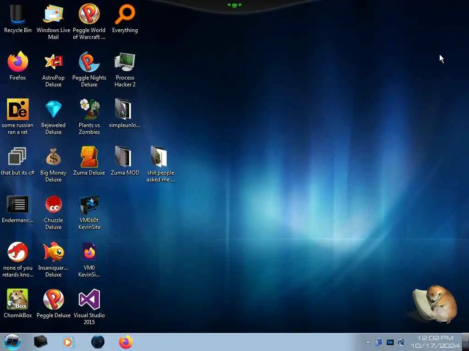Screen dimensions: 469x351
Task: Open Firefox from the taskbar
Action: pyautogui.click(x=126, y=342)
